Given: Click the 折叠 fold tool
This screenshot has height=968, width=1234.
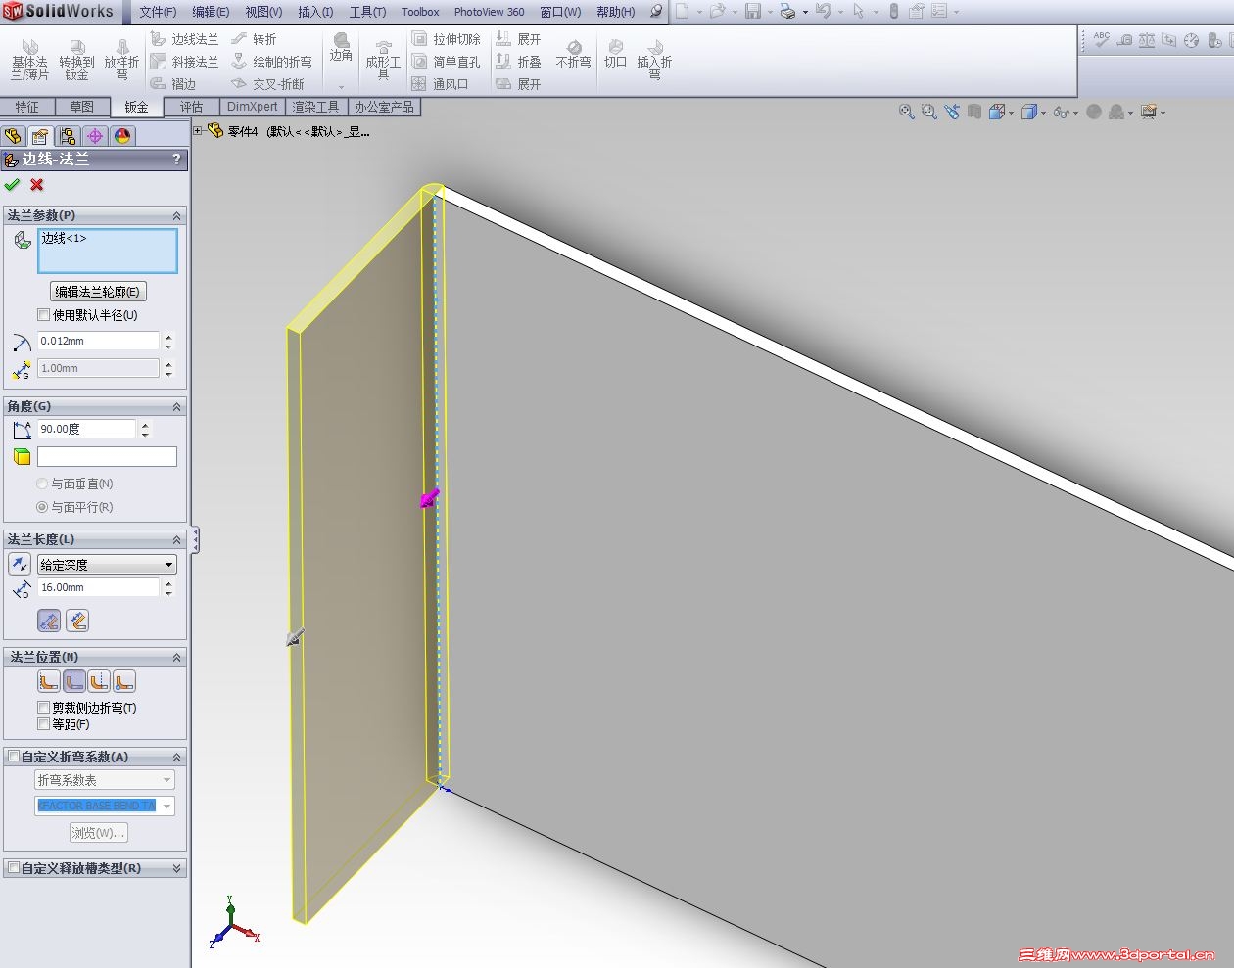Looking at the screenshot, I should [x=518, y=62].
